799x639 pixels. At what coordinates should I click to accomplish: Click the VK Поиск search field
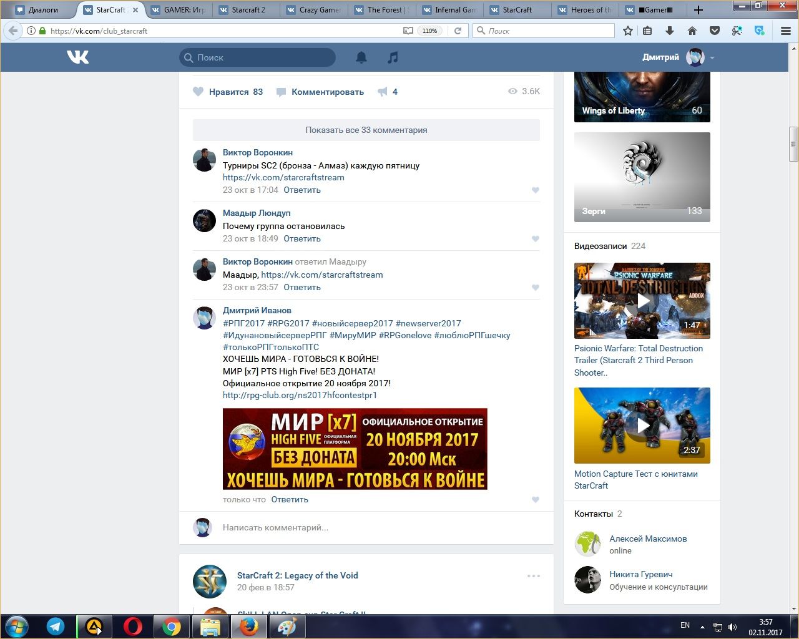[257, 57]
